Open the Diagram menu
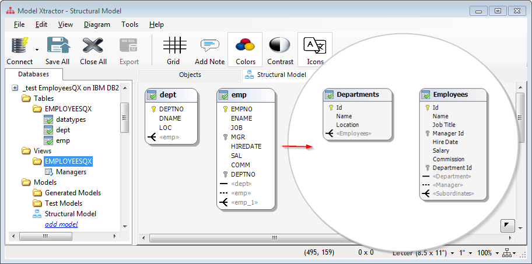 (x=97, y=24)
